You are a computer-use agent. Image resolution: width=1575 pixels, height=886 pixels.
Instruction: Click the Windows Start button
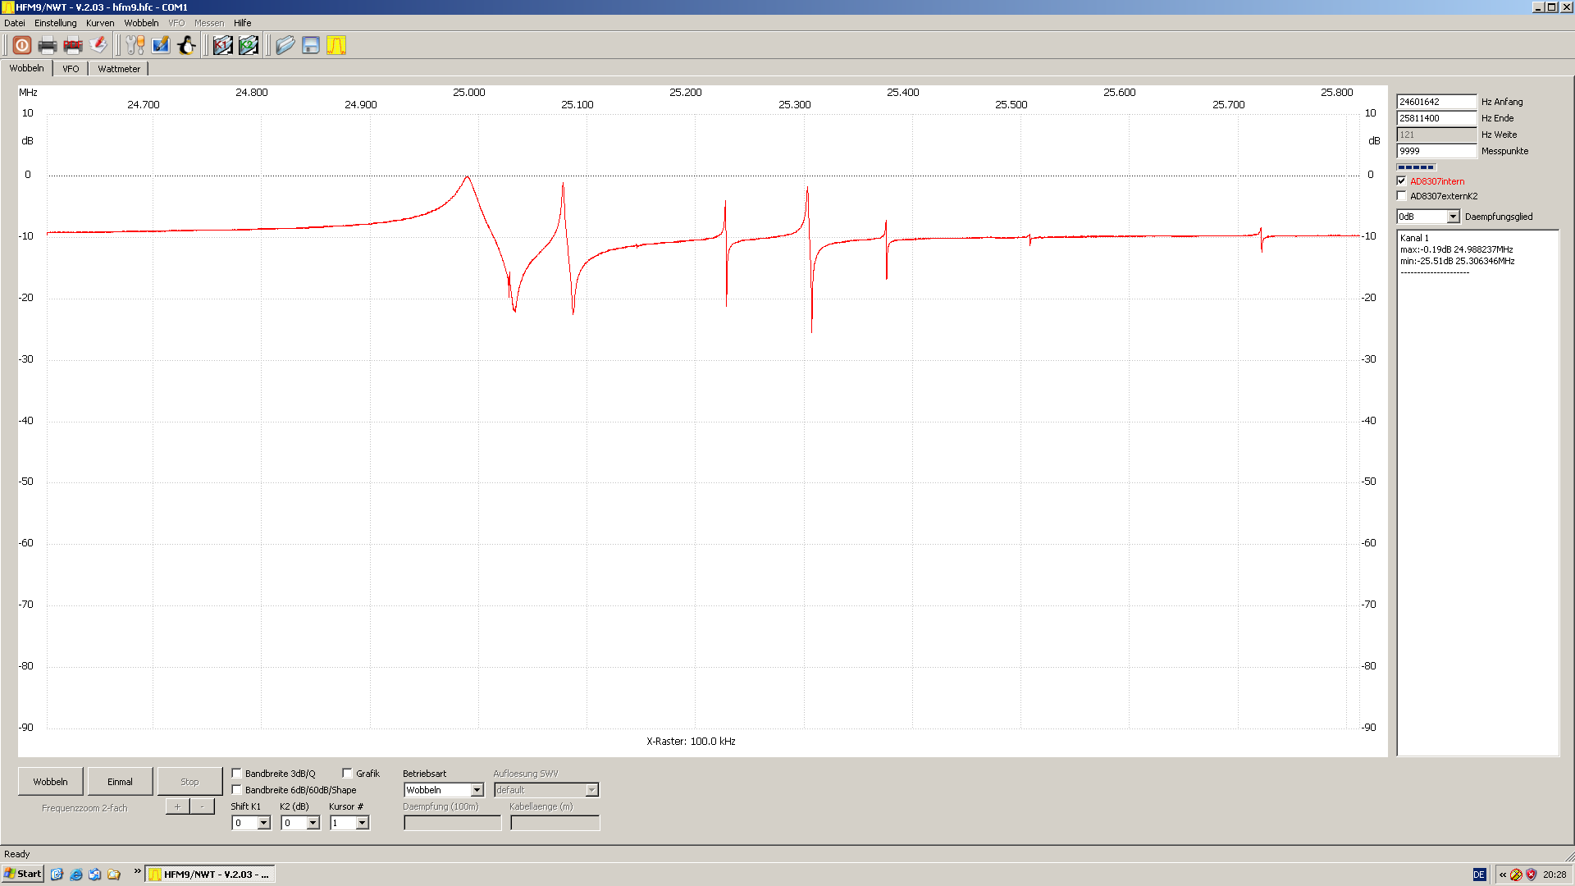click(x=23, y=875)
